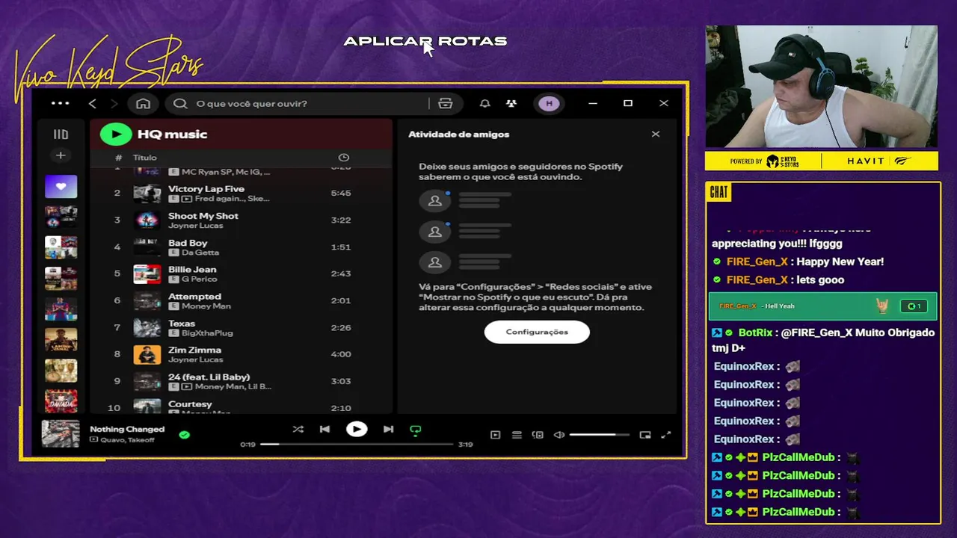Viewport: 957px width, 538px height.
Task: Open the Liked Songs heart tile
Action: (61, 186)
